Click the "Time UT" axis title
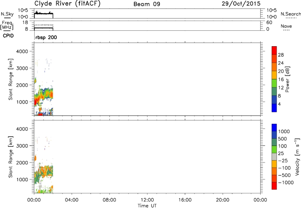The height and width of the screenshot is (208, 301). pyautogui.click(x=147, y=206)
